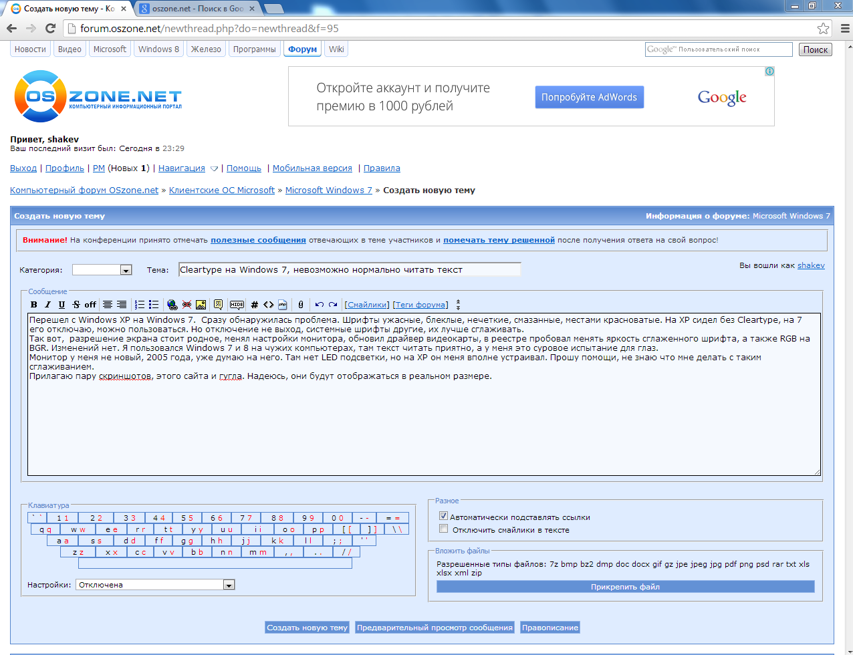The width and height of the screenshot is (853, 655).
Task: Open the Железо site tab
Action: click(x=206, y=49)
